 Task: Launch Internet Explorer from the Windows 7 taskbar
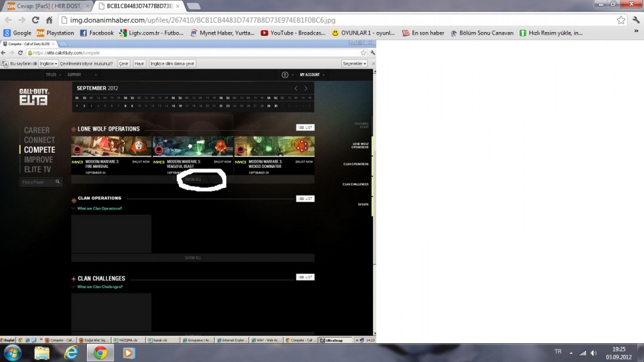(71, 353)
